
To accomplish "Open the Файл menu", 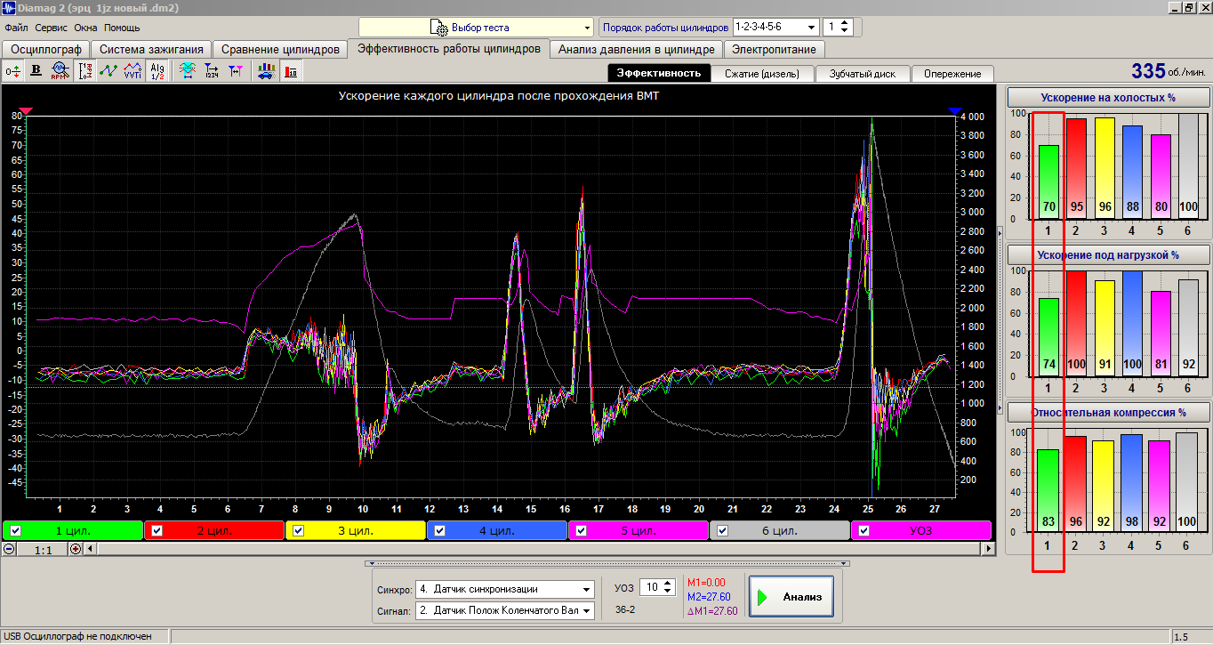I will pos(16,28).
